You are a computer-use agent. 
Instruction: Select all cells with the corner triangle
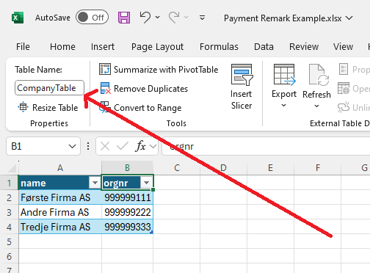[x=11, y=168]
